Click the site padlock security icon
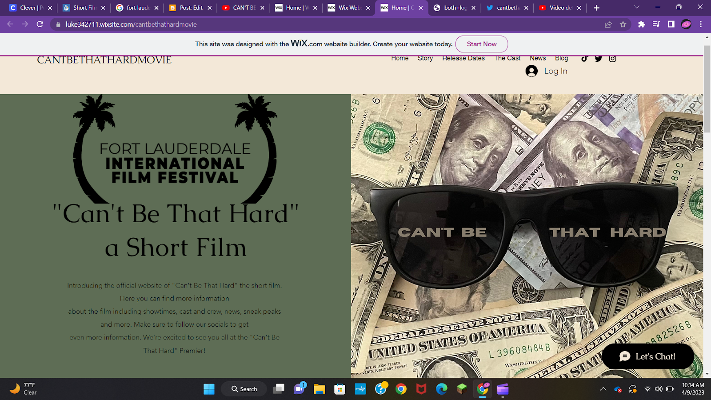This screenshot has width=711, height=400. coord(58,24)
